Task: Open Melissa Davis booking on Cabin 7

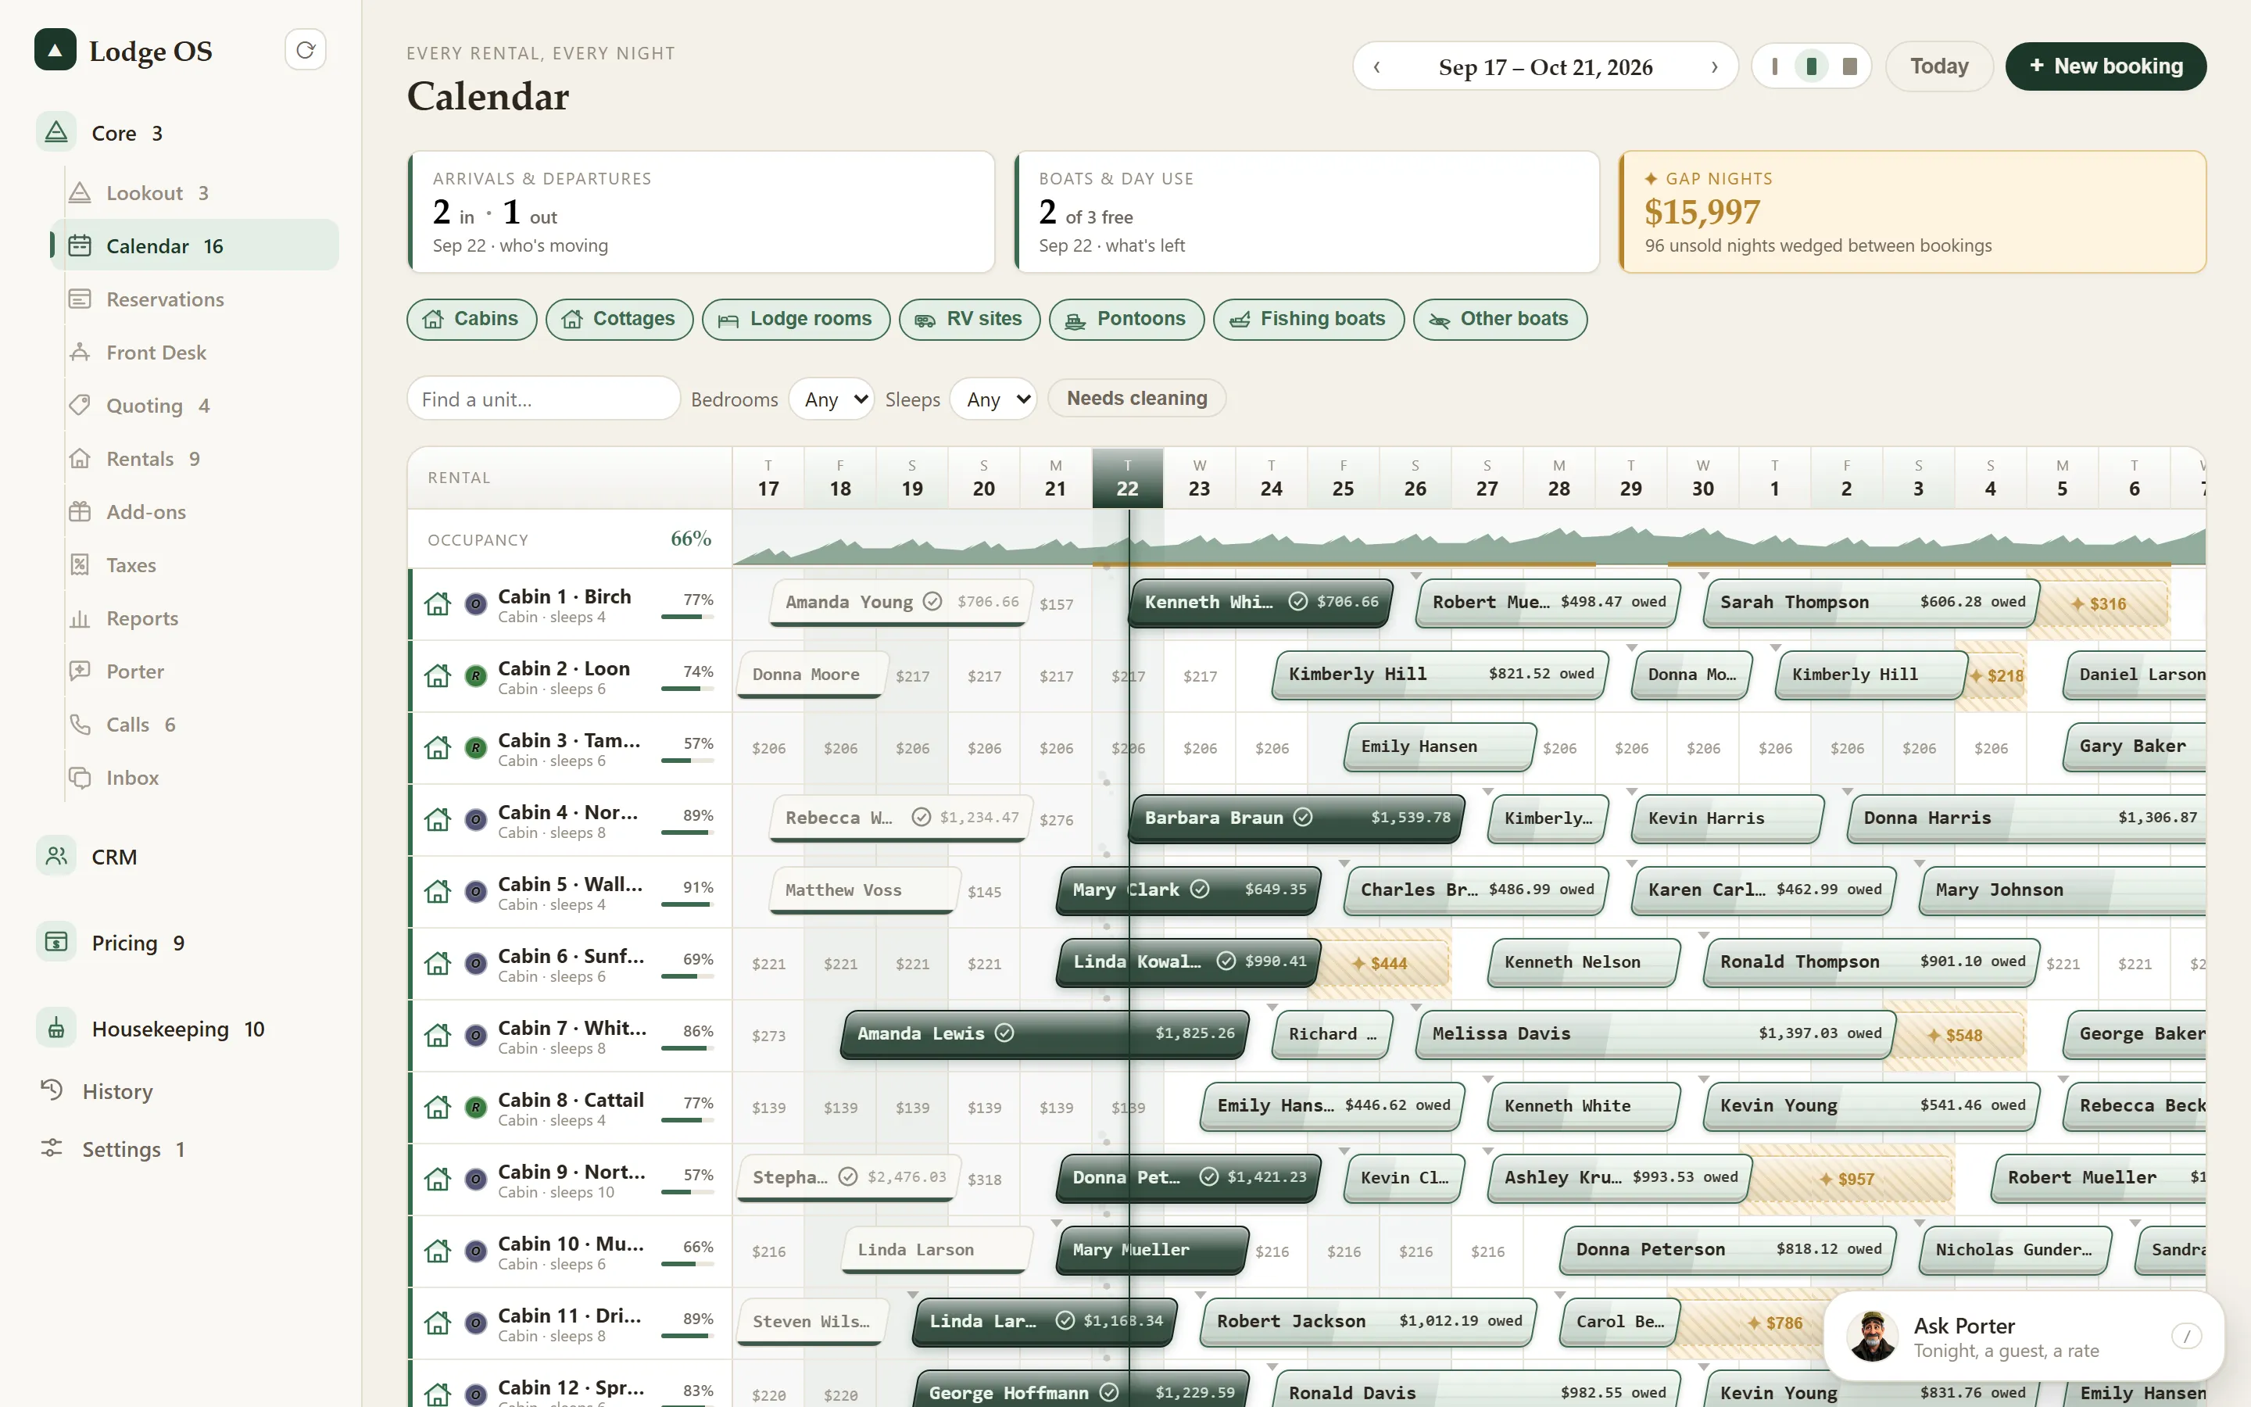Action: tap(1655, 1034)
